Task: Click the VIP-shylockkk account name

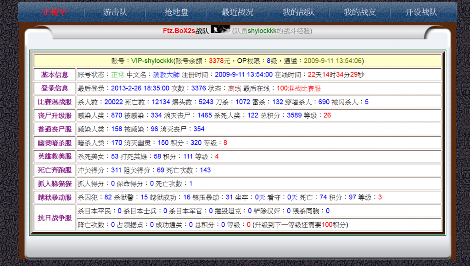Action: point(152,60)
